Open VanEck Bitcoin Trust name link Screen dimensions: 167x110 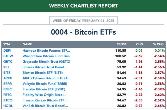point(45,106)
